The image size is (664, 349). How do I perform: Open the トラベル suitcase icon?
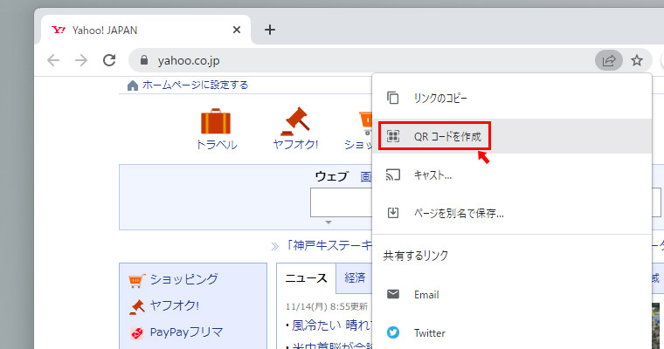tap(216, 121)
